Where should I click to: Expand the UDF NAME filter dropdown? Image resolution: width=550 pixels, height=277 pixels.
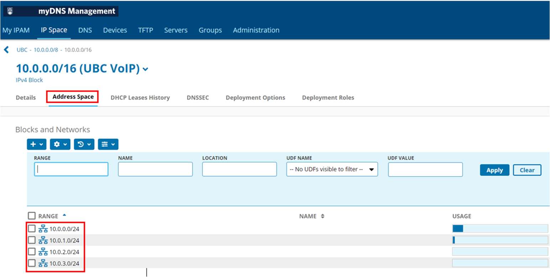click(x=332, y=169)
